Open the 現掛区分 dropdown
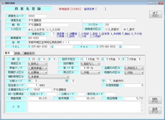Screen dimensions: 165x120 coord(38,64)
